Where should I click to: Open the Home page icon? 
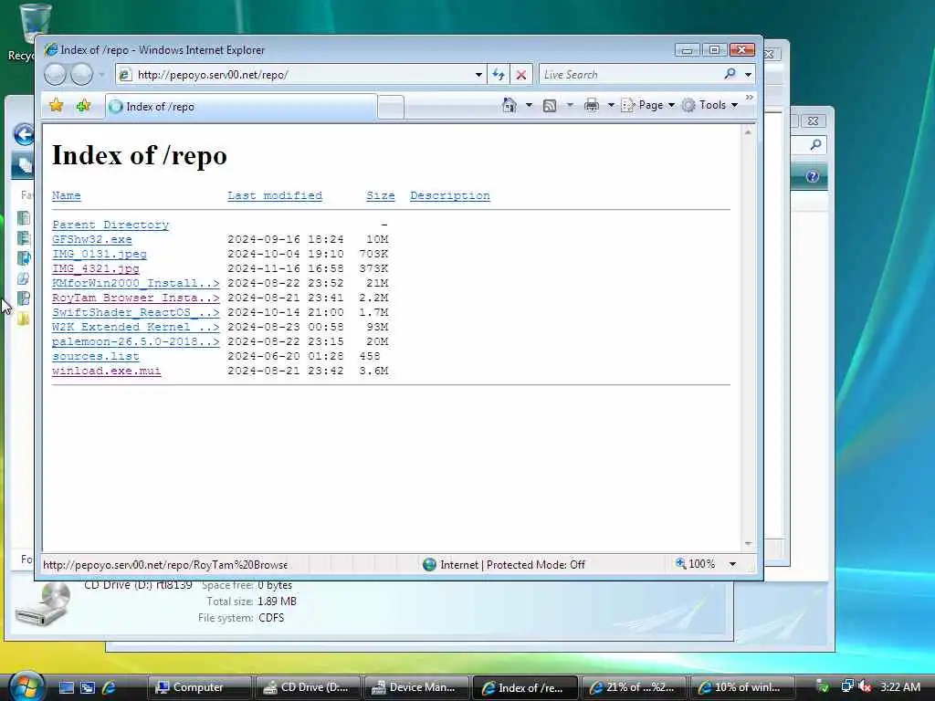pos(510,105)
